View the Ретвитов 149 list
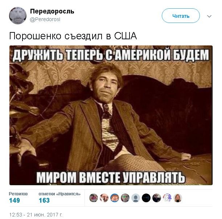 pos(18,198)
